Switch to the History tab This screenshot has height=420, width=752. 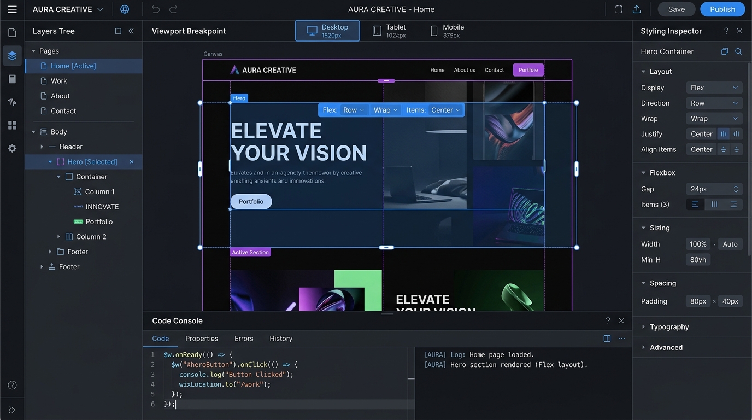click(x=281, y=339)
